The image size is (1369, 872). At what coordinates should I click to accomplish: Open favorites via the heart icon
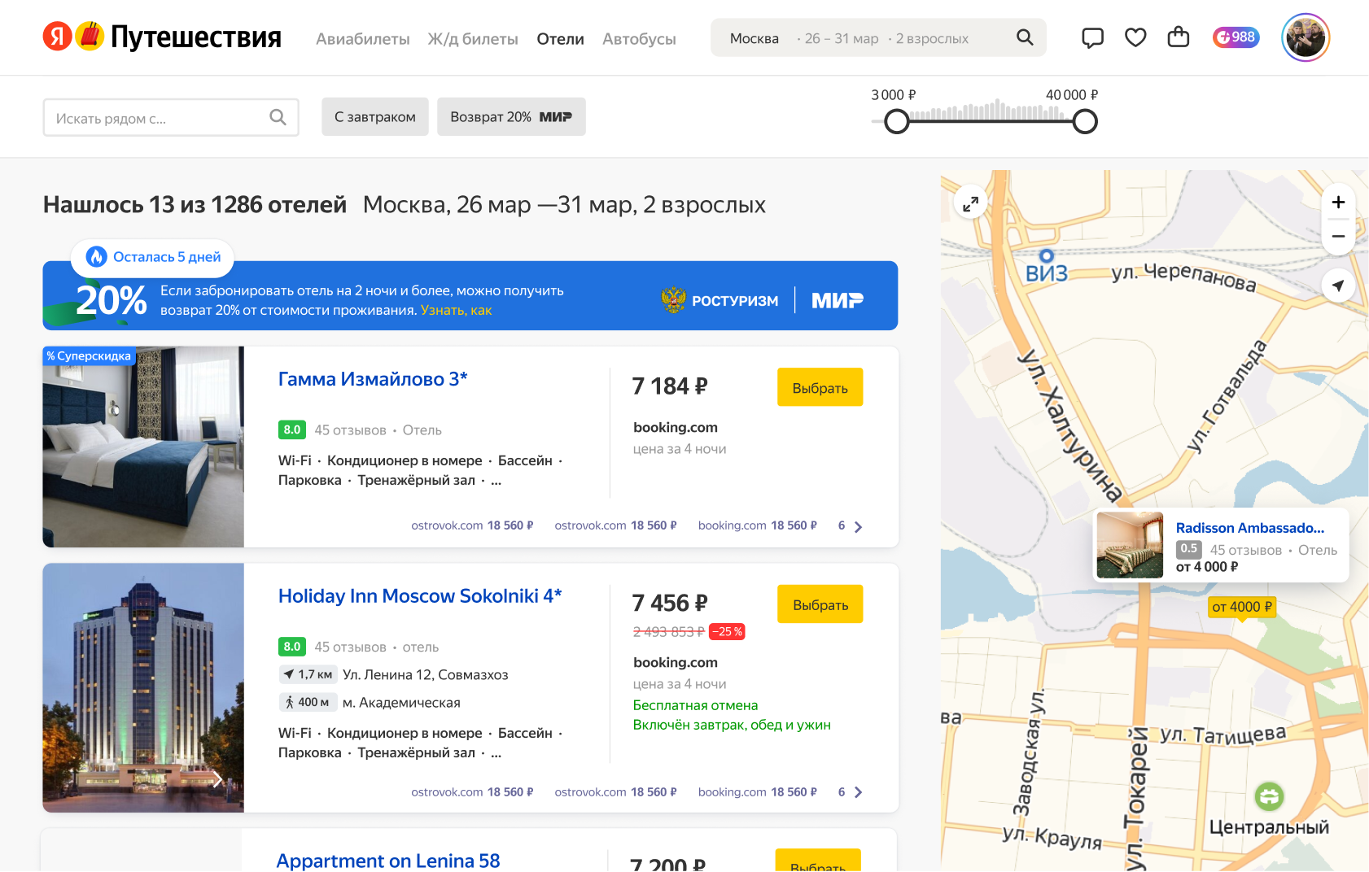tap(1135, 37)
